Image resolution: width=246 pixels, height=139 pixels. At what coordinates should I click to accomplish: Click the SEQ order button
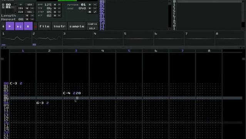click(x=20, y=8)
